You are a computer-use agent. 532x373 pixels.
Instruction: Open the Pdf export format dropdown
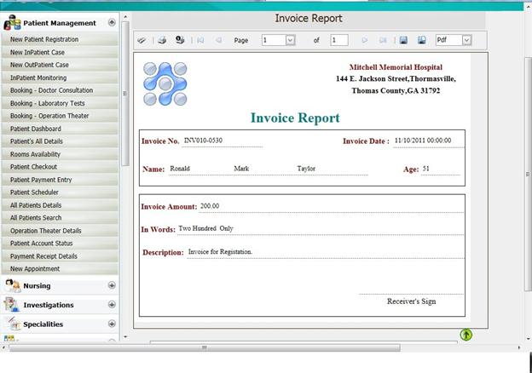[x=466, y=40]
